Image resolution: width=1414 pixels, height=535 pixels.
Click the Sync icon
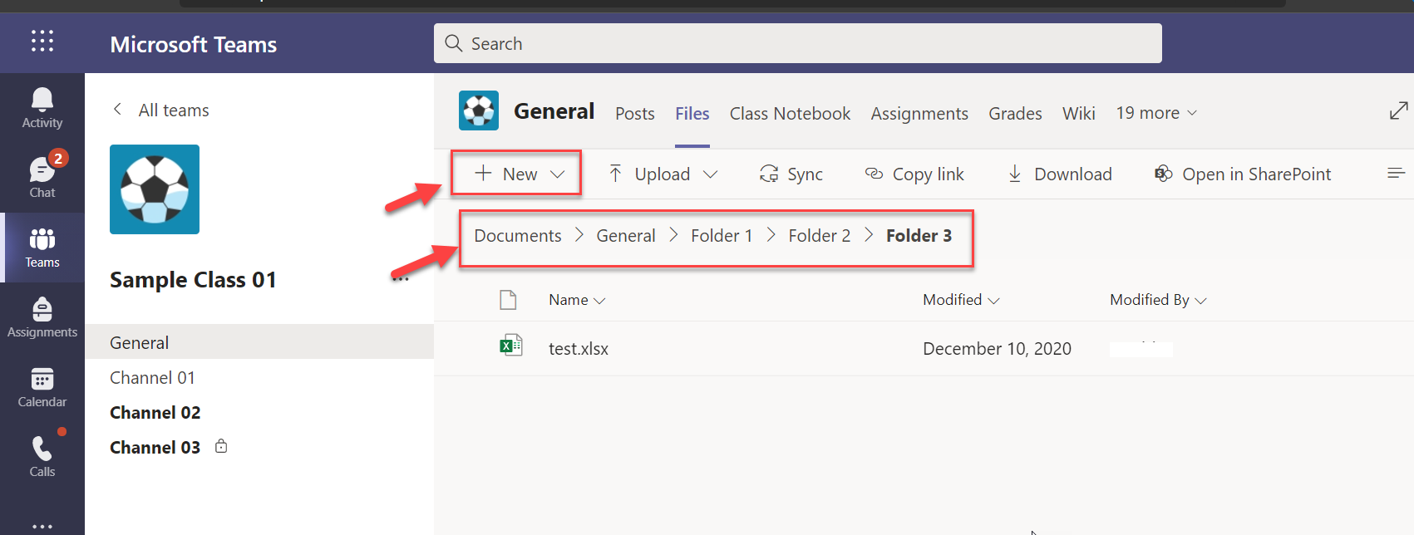[769, 174]
